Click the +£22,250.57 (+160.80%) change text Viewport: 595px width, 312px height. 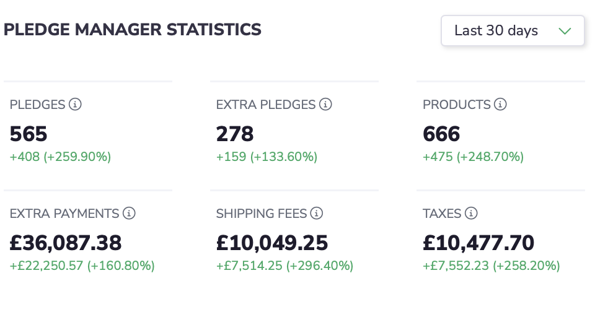click(x=82, y=266)
